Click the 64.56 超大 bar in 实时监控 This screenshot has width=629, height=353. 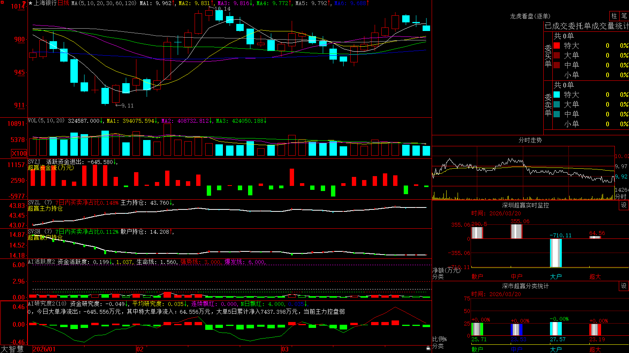[x=595, y=237]
